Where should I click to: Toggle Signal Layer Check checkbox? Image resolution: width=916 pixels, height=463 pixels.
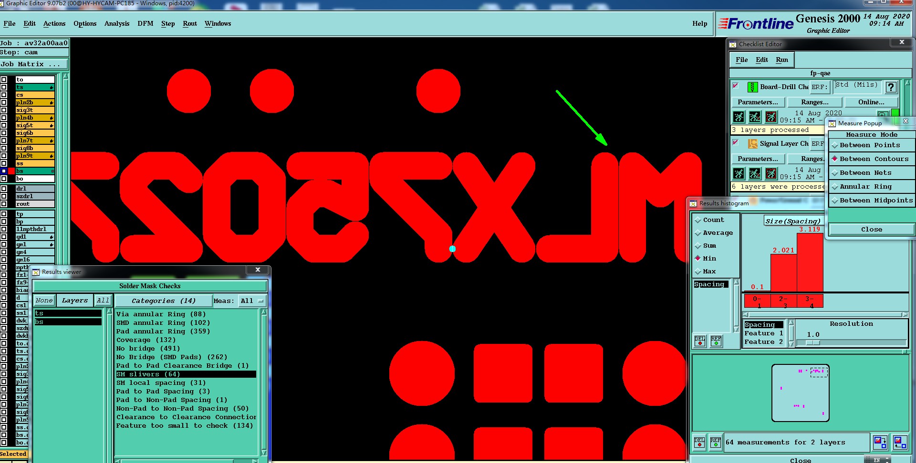pyautogui.click(x=736, y=143)
